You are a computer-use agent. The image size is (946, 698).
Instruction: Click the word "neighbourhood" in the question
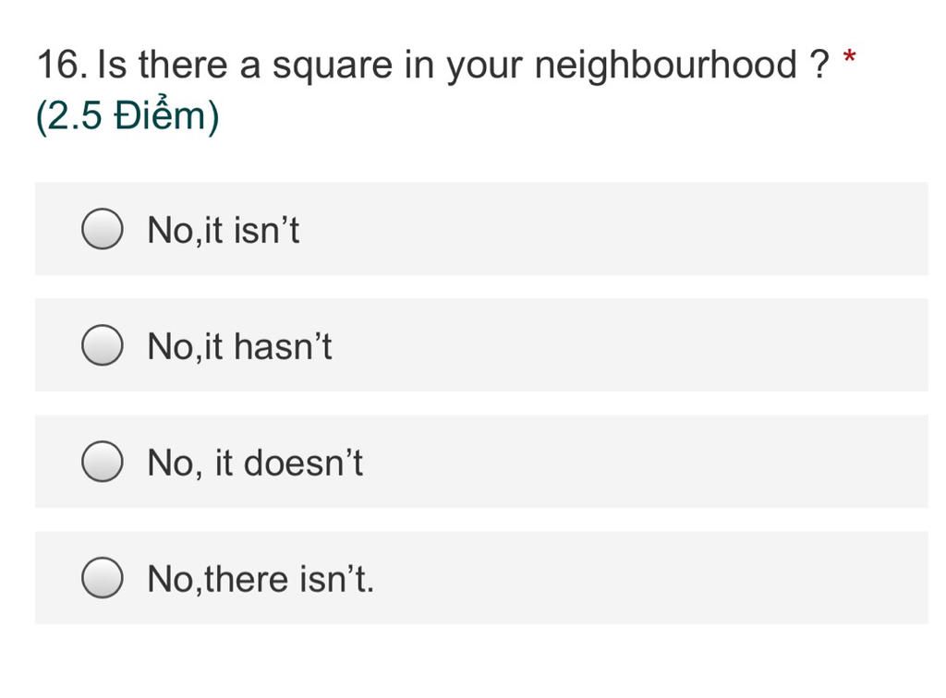click(x=666, y=66)
